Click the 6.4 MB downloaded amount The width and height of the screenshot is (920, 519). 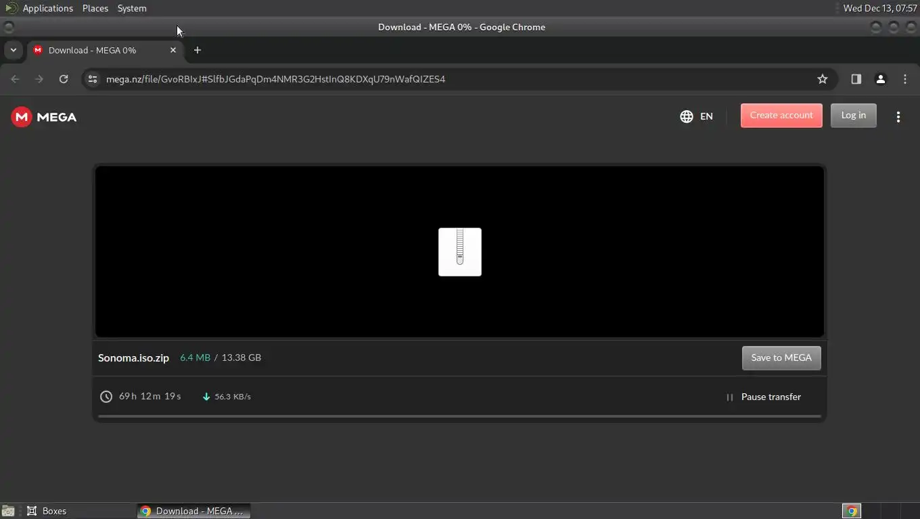click(195, 357)
